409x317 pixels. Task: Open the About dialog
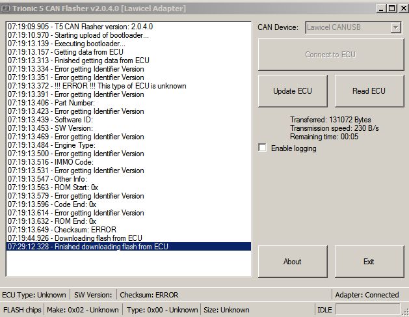coord(293,262)
